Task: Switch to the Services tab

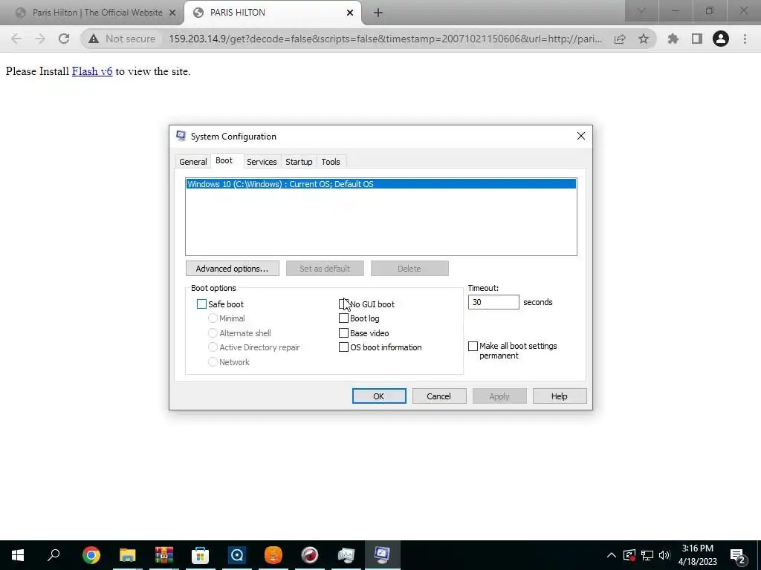Action: [x=262, y=162]
